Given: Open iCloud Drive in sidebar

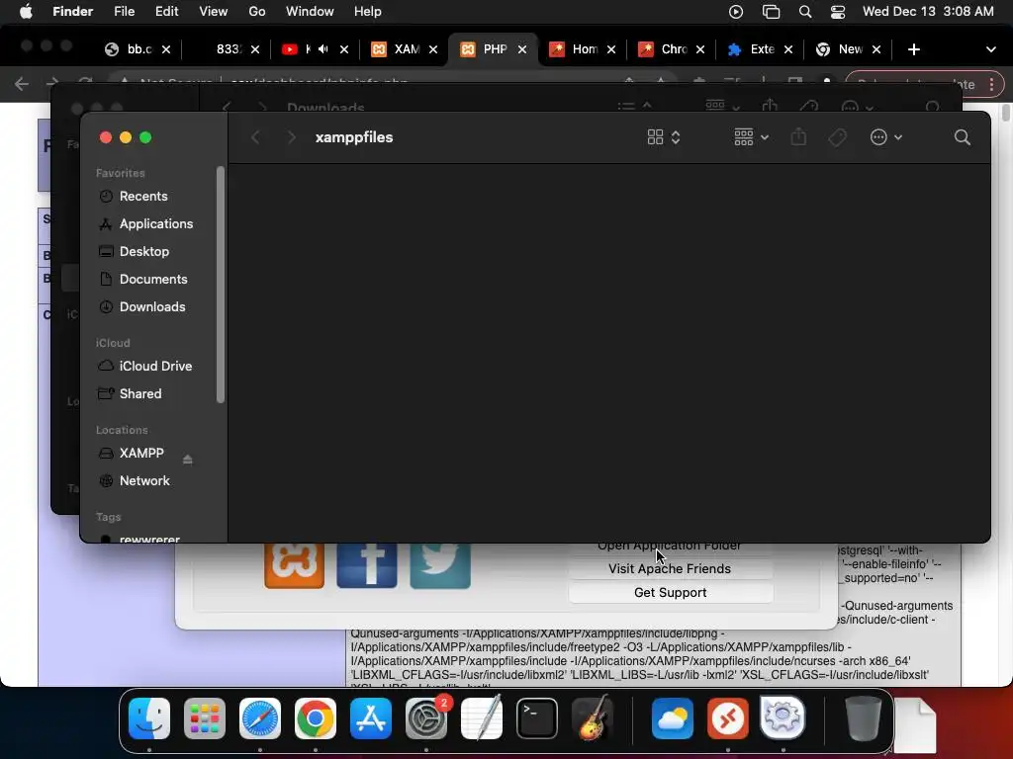Looking at the screenshot, I should (x=155, y=366).
